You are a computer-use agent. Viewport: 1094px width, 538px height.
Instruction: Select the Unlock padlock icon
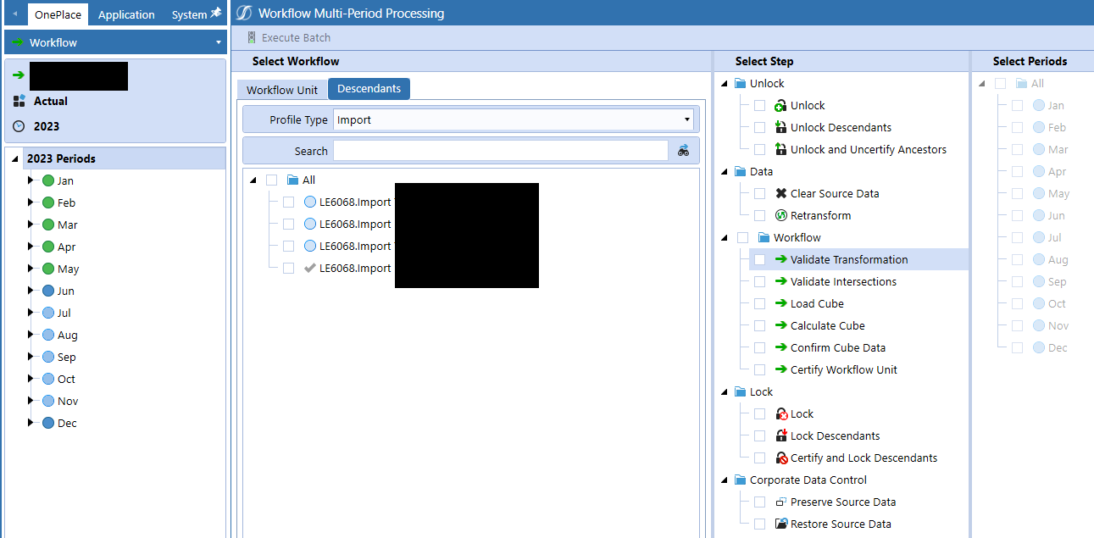click(x=781, y=105)
